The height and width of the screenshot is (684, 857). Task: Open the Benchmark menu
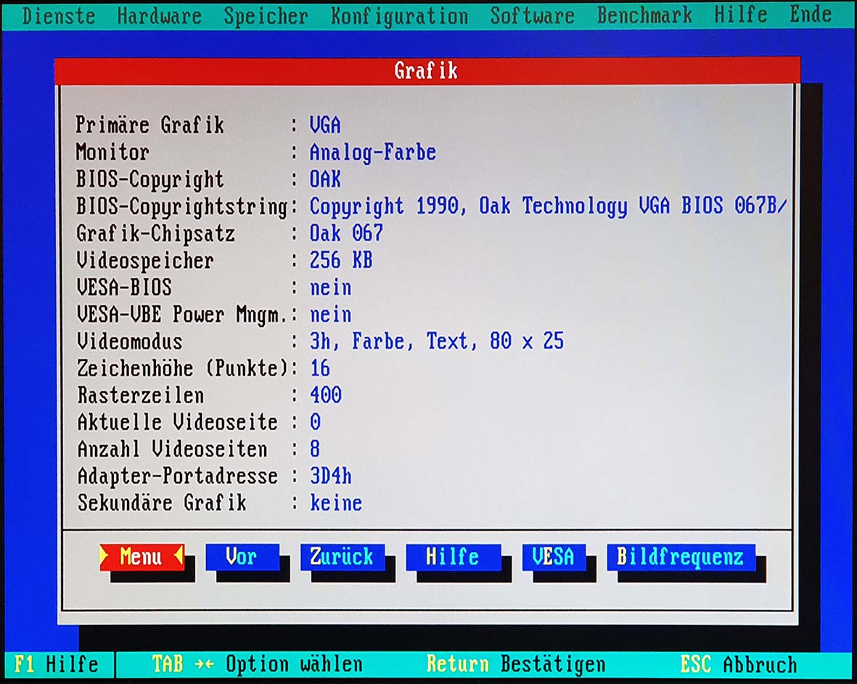click(x=644, y=16)
